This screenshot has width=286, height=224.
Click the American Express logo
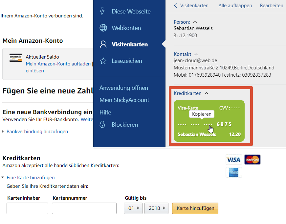[x=234, y=172]
